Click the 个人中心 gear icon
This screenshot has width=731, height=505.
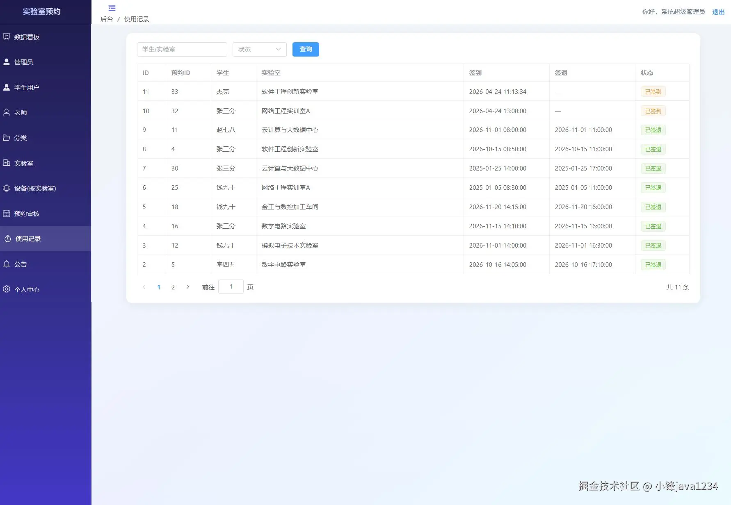[7, 289]
